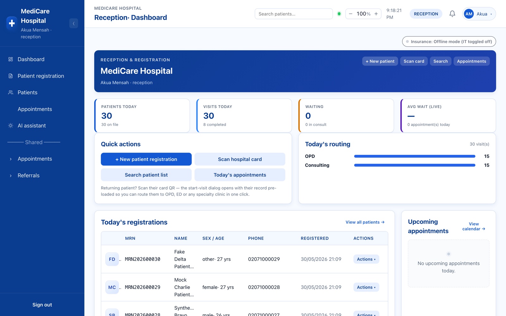Click + New patient in banner
This screenshot has width=506, height=316.
[380, 61]
